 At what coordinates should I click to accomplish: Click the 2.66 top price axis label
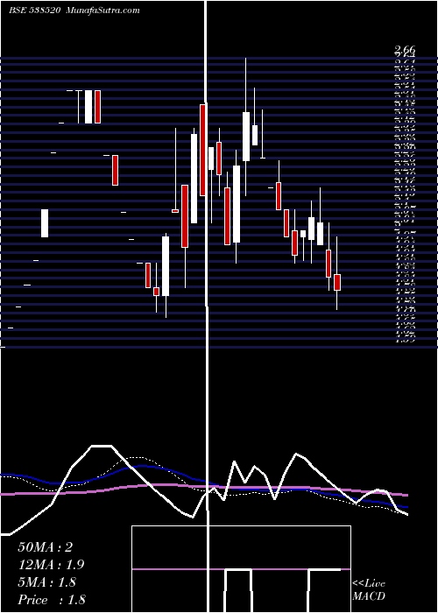click(x=405, y=50)
